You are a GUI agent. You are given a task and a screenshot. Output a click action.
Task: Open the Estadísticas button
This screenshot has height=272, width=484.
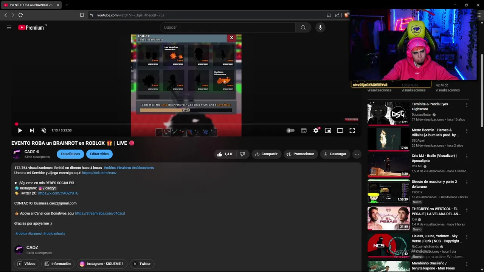click(70, 154)
